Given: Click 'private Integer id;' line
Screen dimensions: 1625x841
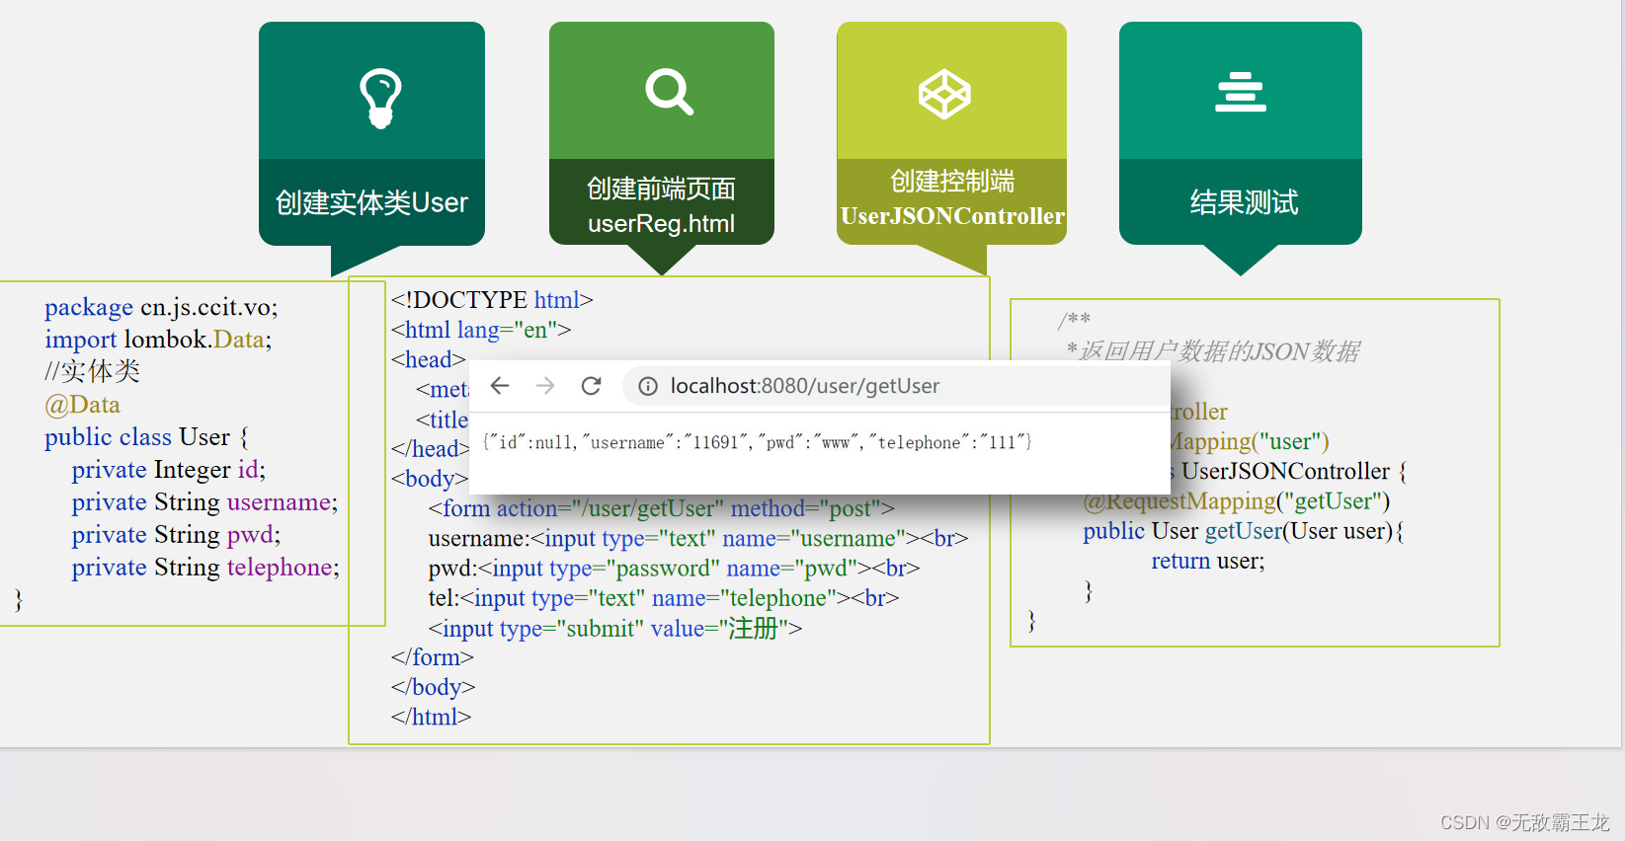Looking at the screenshot, I should 169,470.
